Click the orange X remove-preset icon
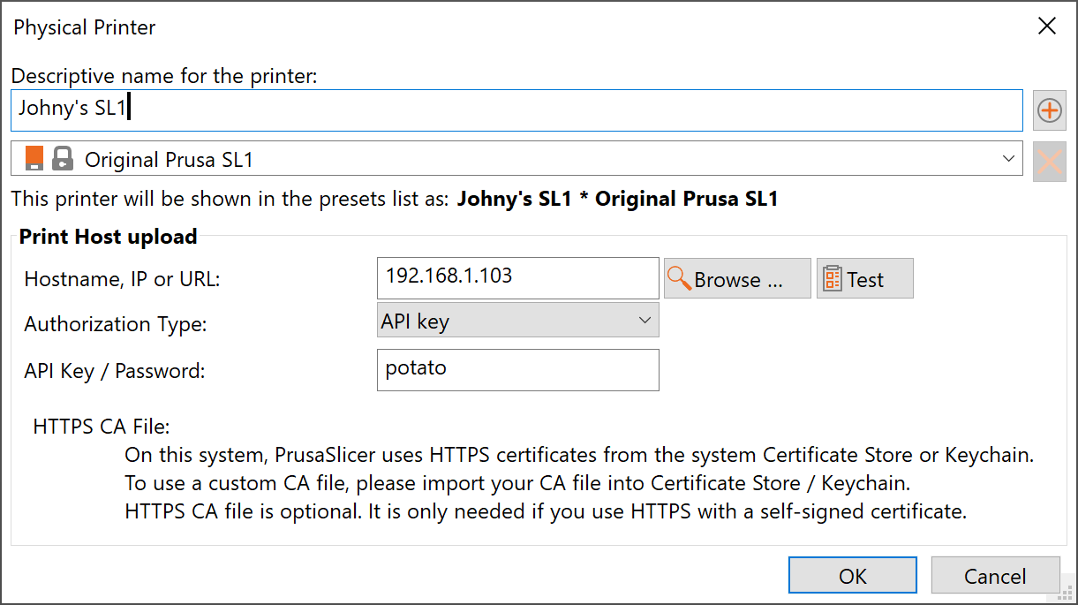 [x=1049, y=162]
